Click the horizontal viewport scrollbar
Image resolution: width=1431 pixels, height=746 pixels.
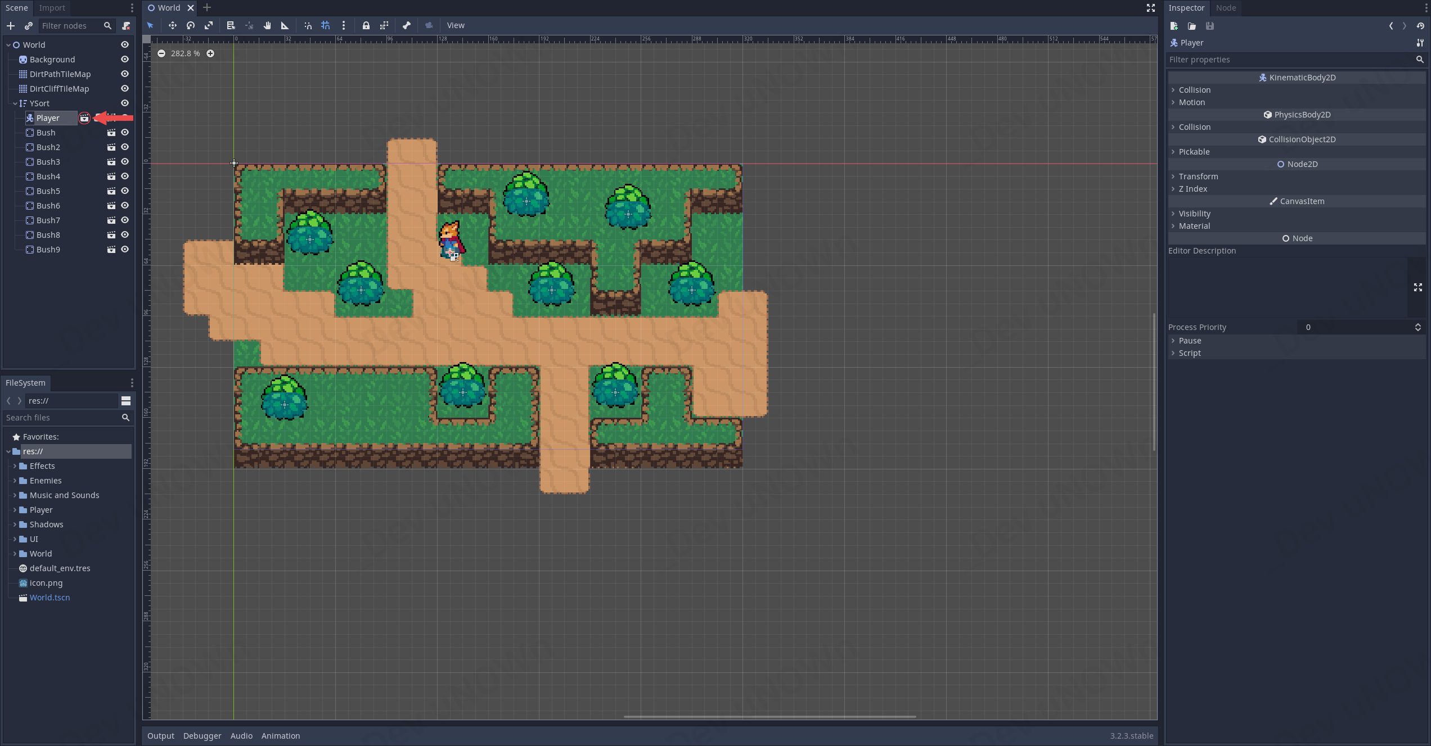pyautogui.click(x=769, y=717)
